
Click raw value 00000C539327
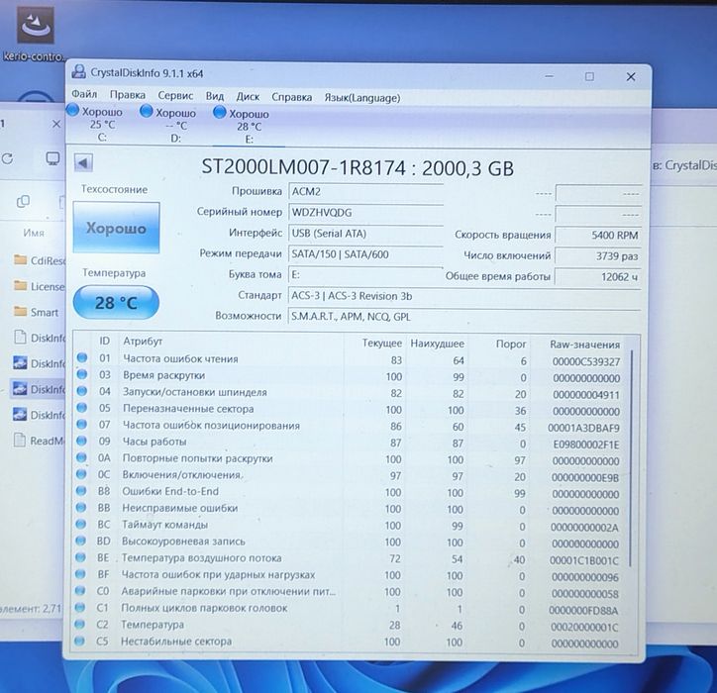pyautogui.click(x=585, y=361)
